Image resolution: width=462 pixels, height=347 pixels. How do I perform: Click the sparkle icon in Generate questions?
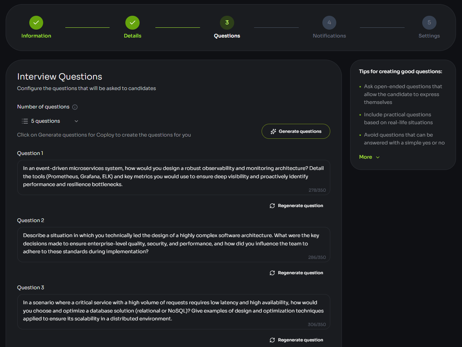click(273, 131)
